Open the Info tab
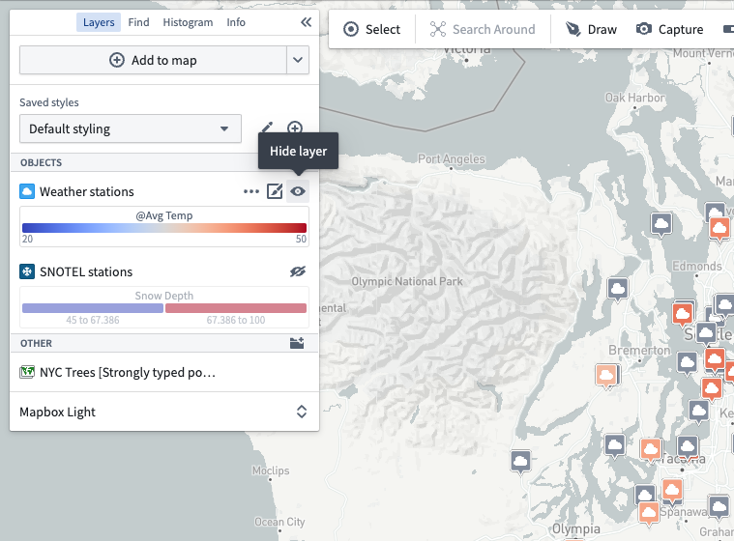 236,22
